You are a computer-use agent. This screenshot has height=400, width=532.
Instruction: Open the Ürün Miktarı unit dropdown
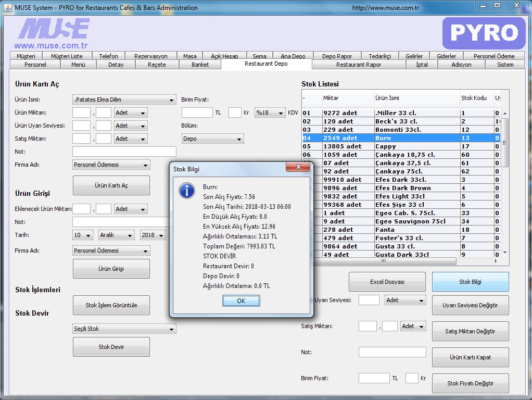[130, 113]
